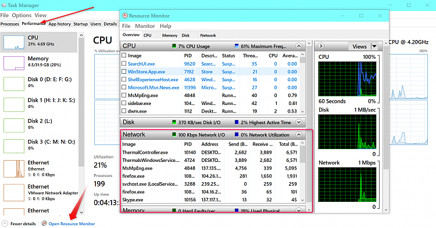
Task: Check the ShellExperienceHost.exe checkbox
Action: 124,79
